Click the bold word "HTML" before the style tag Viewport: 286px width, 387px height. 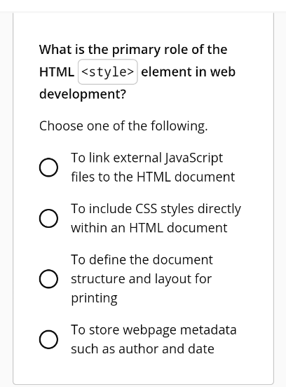point(57,72)
